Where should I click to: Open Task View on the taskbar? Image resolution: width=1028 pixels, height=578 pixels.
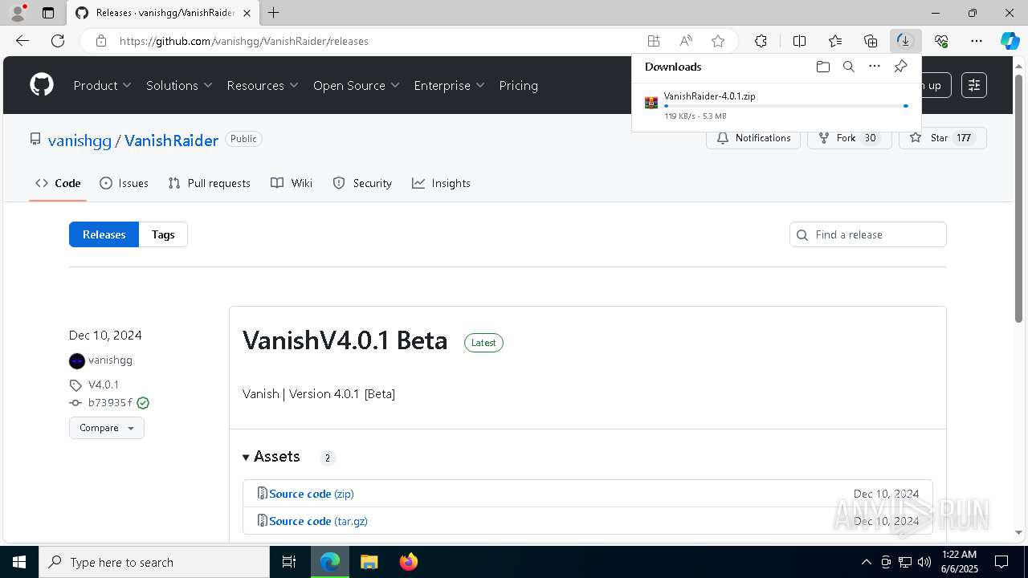click(x=289, y=562)
